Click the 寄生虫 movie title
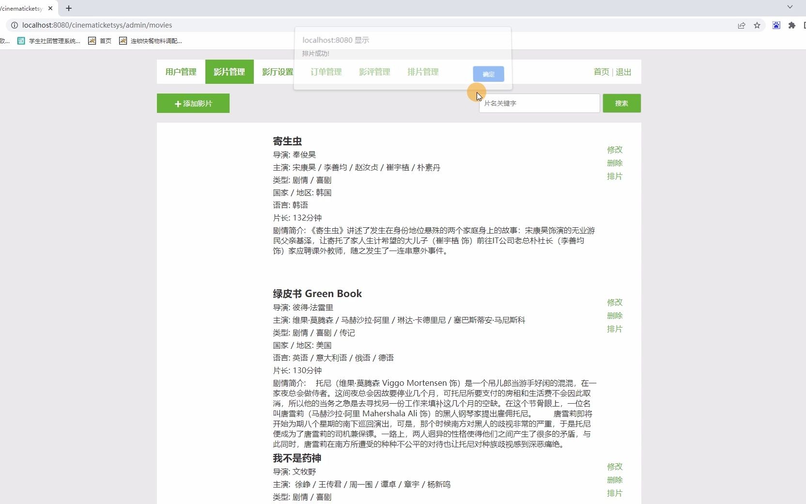This screenshot has width=806, height=504. pyautogui.click(x=287, y=141)
